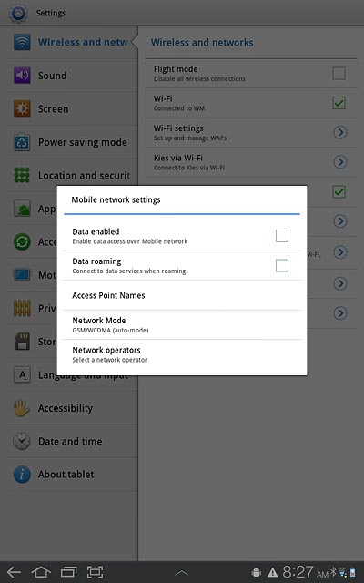Select Power saving mode recycle icon
Screen dimensions: 364x583
(22, 142)
